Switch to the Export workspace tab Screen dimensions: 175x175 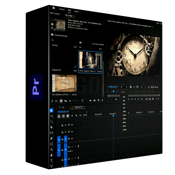(76, 11)
